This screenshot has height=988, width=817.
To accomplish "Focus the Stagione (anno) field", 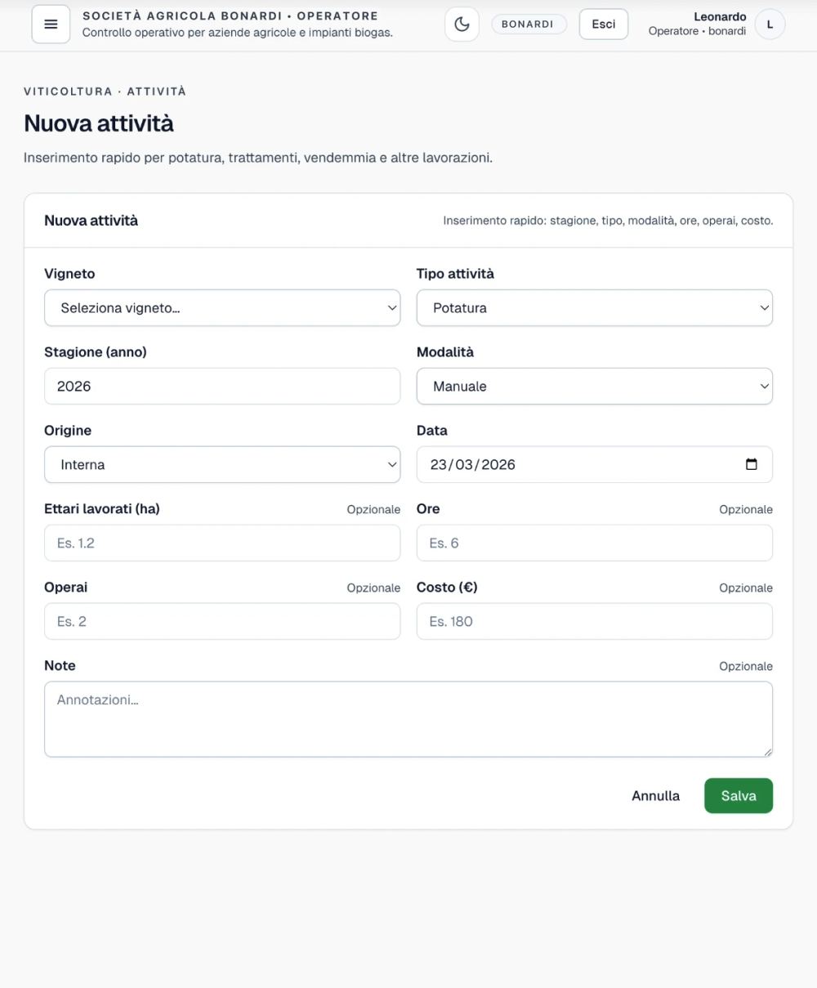I will [222, 386].
